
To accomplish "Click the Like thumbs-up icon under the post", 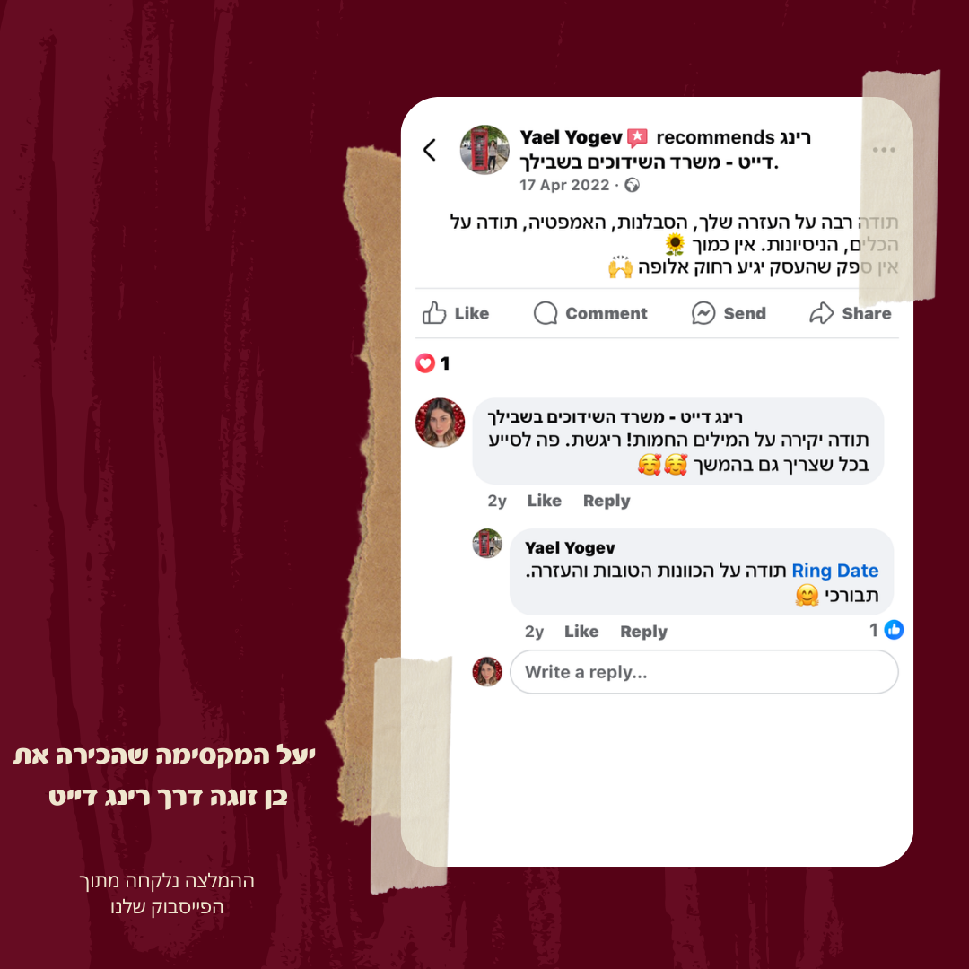I will tap(434, 313).
